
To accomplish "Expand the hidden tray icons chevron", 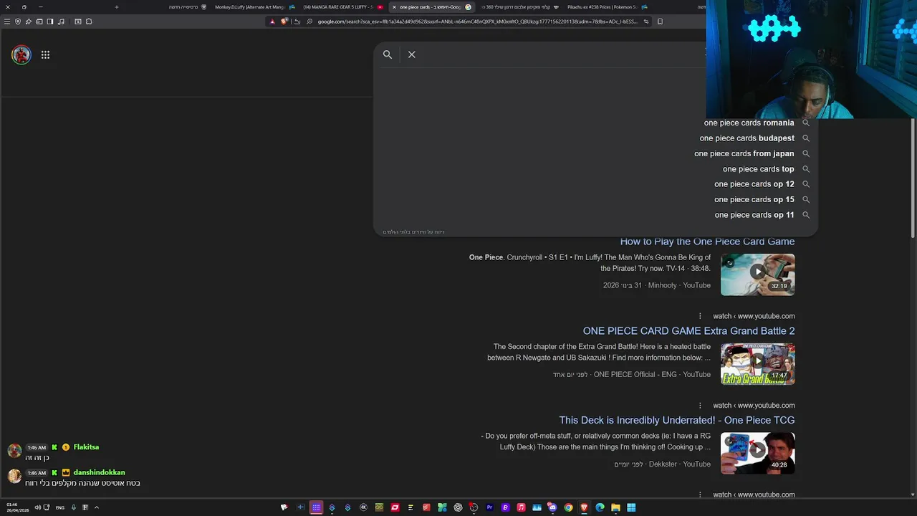I will (96, 507).
